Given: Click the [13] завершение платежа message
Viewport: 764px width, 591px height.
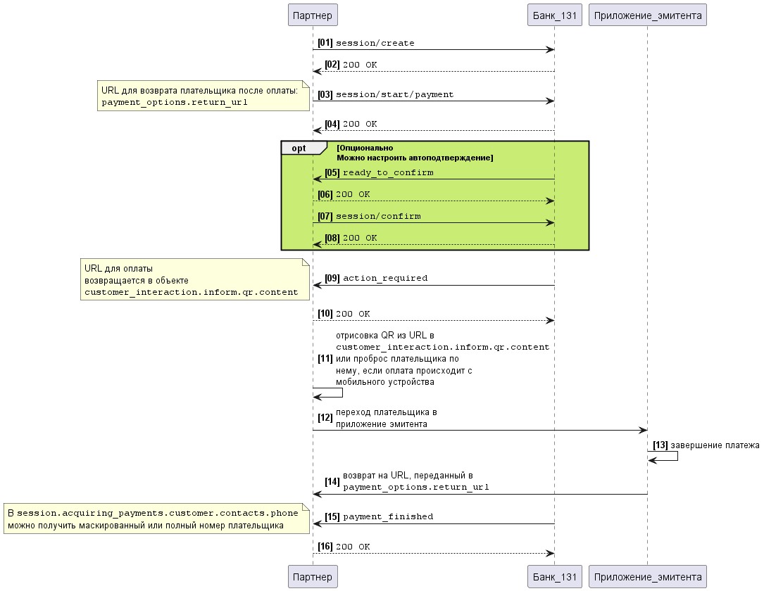Looking at the screenshot, I should coord(706,445).
